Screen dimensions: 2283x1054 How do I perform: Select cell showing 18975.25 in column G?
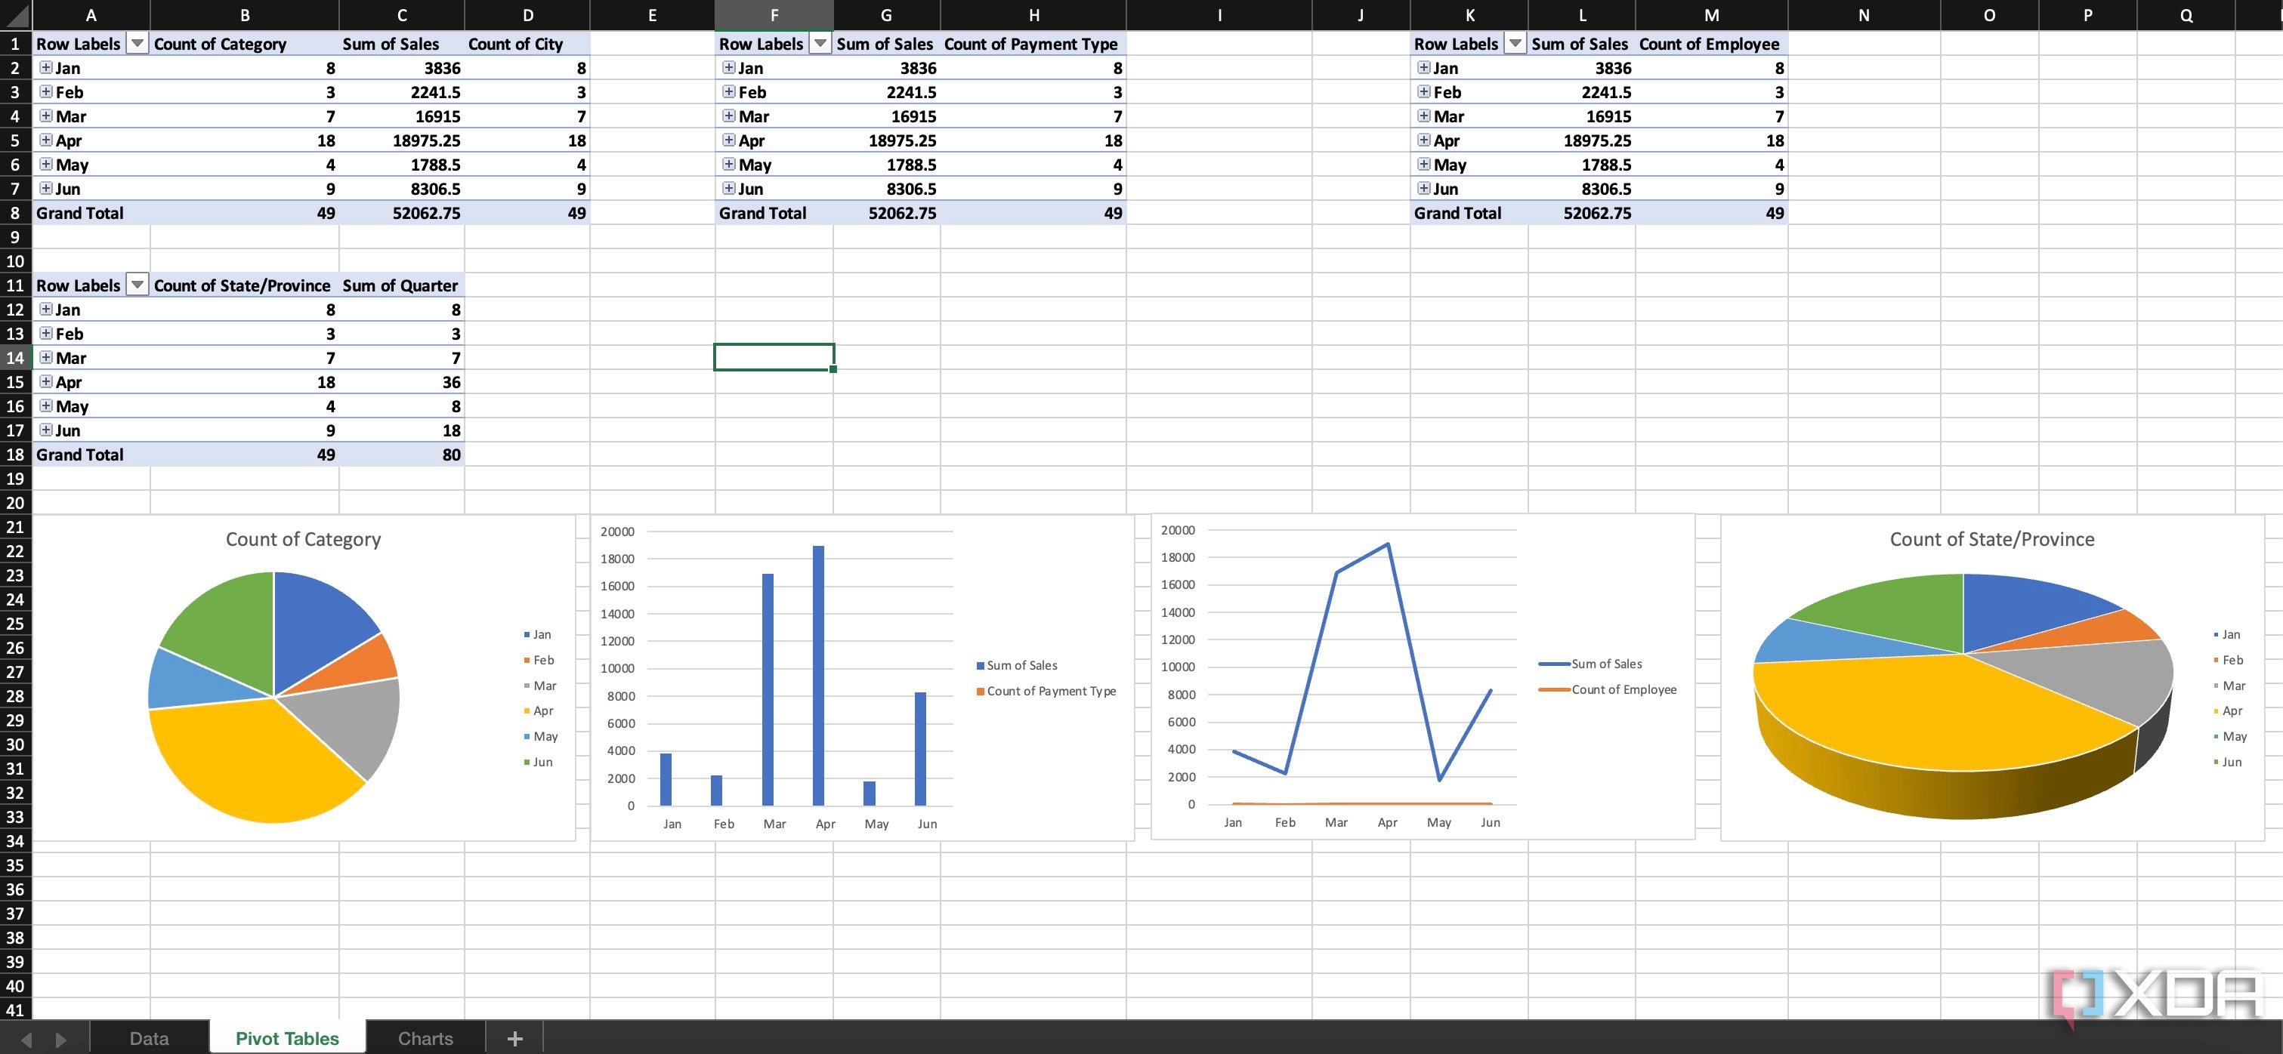tap(886, 140)
